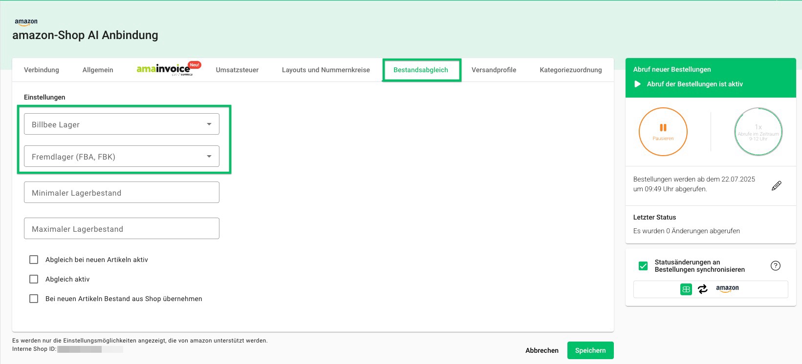Click the sync arrows icon
The image size is (802, 364).
tap(703, 289)
